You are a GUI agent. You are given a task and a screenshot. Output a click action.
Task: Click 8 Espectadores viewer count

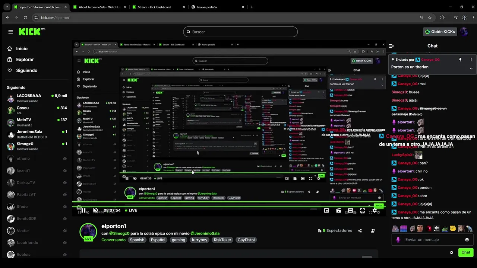pos(335,230)
